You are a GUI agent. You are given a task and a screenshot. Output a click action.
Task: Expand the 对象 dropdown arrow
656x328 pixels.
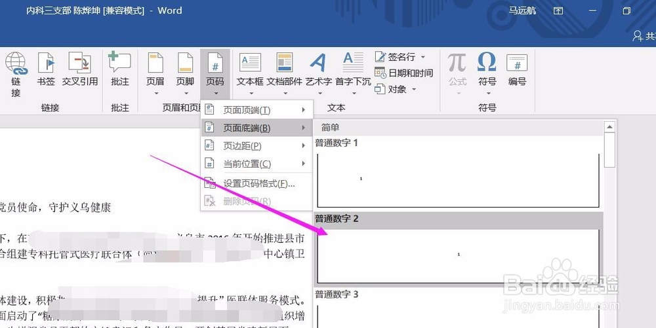tap(414, 89)
